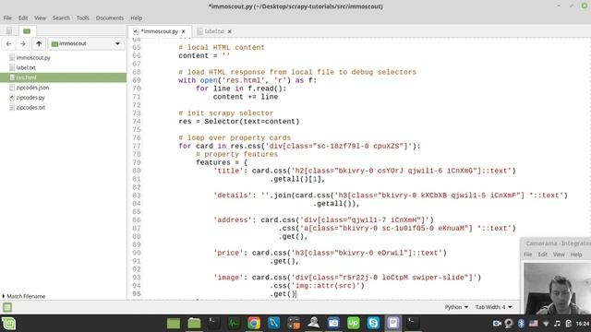Switch to the file browser side pane tab
The width and height of the screenshot is (591, 332).
pyautogui.click(x=27, y=30)
